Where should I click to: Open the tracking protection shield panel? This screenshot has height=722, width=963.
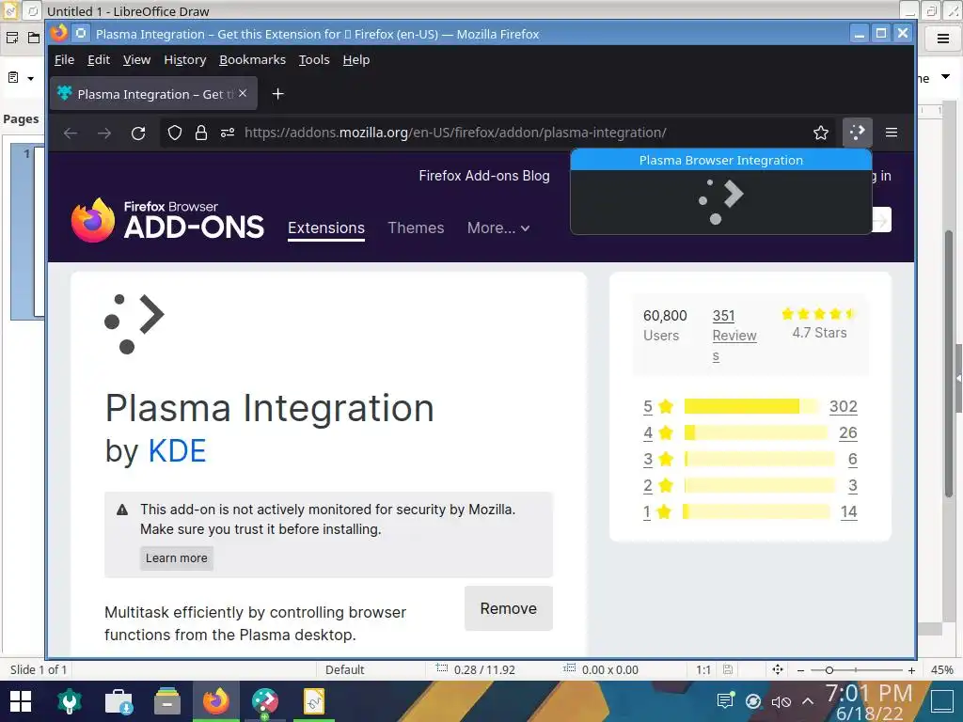pyautogui.click(x=174, y=133)
